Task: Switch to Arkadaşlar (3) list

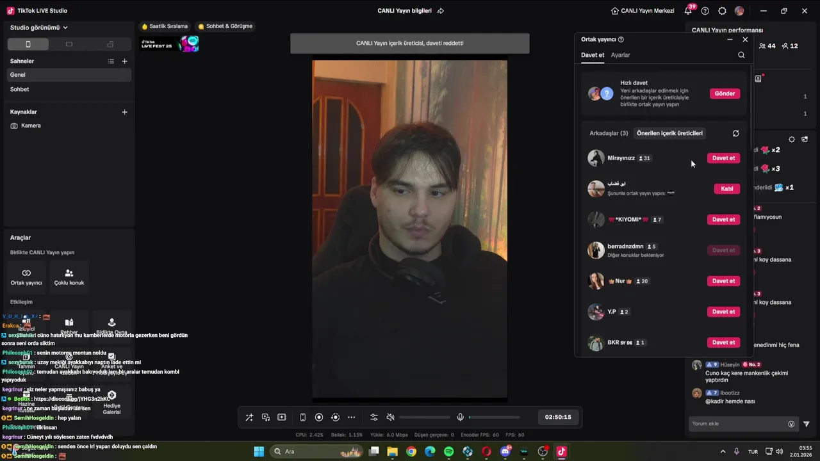Action: pyautogui.click(x=609, y=133)
